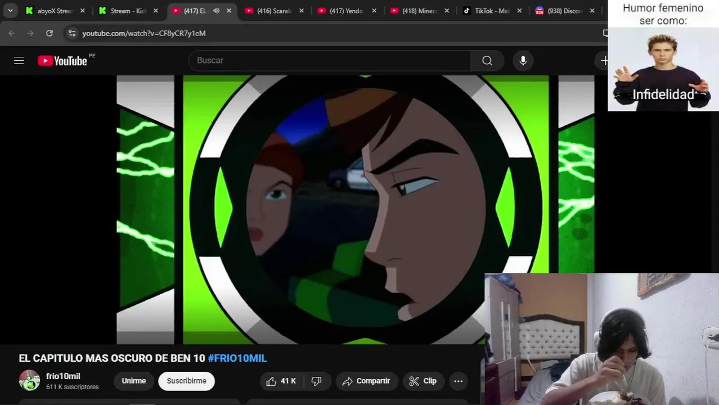Close the TikTok tab
This screenshot has height=405, width=719.
pyautogui.click(x=519, y=11)
